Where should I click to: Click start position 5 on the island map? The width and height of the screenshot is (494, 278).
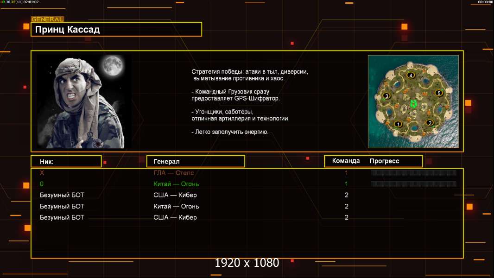tap(439, 93)
